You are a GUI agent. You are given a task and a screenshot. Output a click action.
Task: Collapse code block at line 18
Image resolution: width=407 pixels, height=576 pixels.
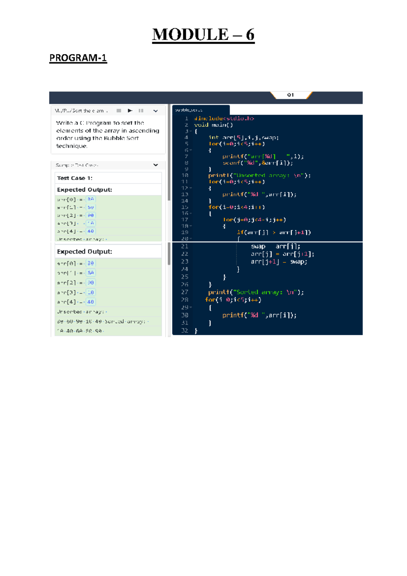pyautogui.click(x=191, y=226)
